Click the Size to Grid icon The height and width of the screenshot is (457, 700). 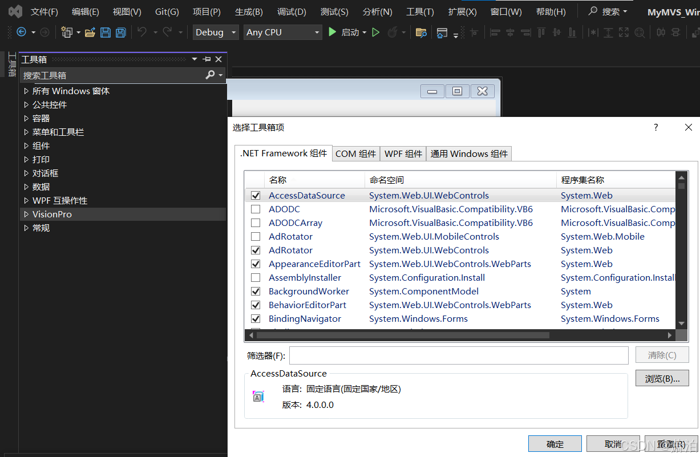point(640,33)
